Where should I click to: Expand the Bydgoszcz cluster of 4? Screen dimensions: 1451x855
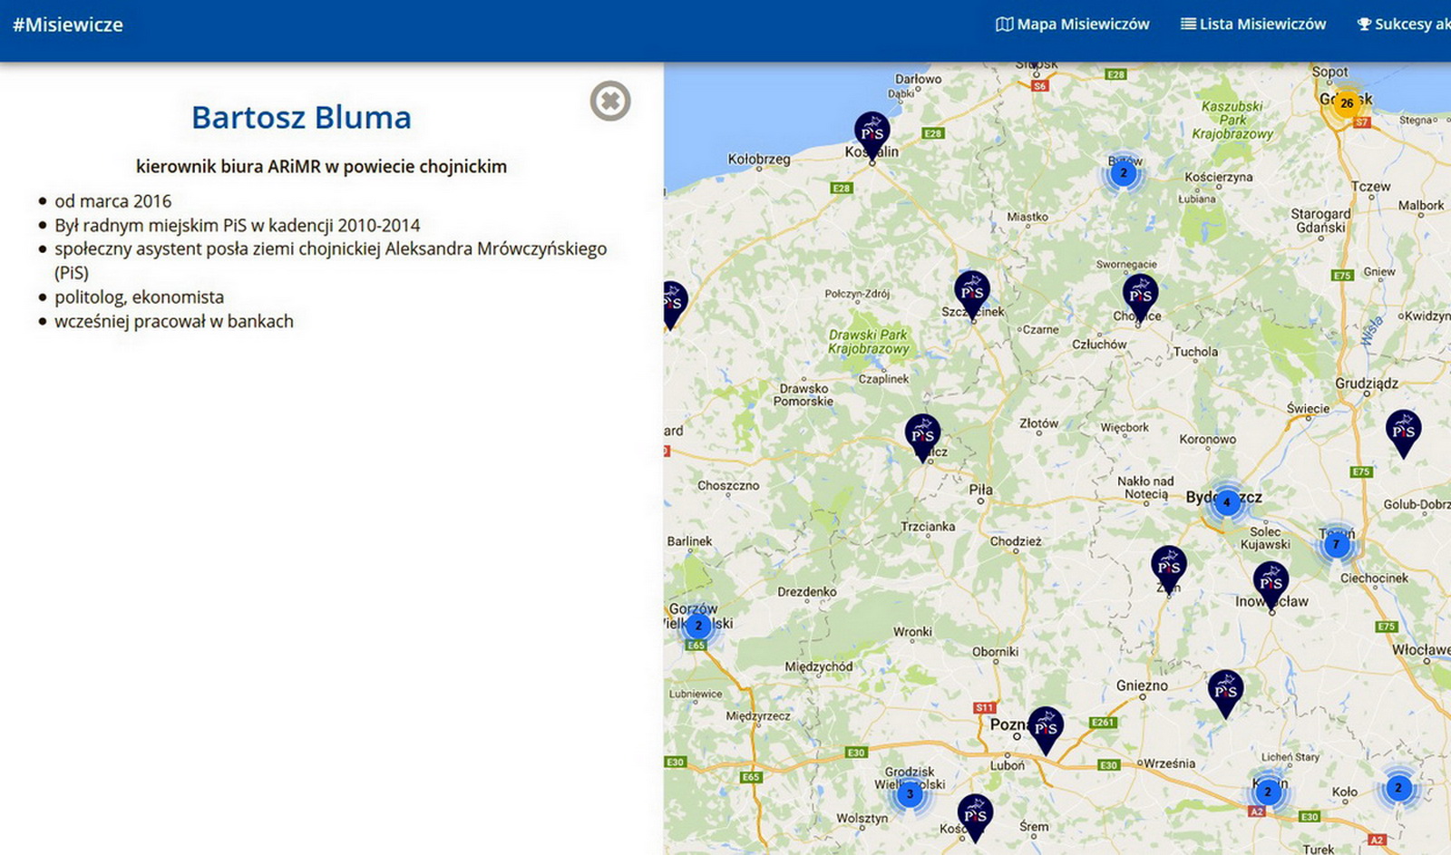tap(1226, 502)
